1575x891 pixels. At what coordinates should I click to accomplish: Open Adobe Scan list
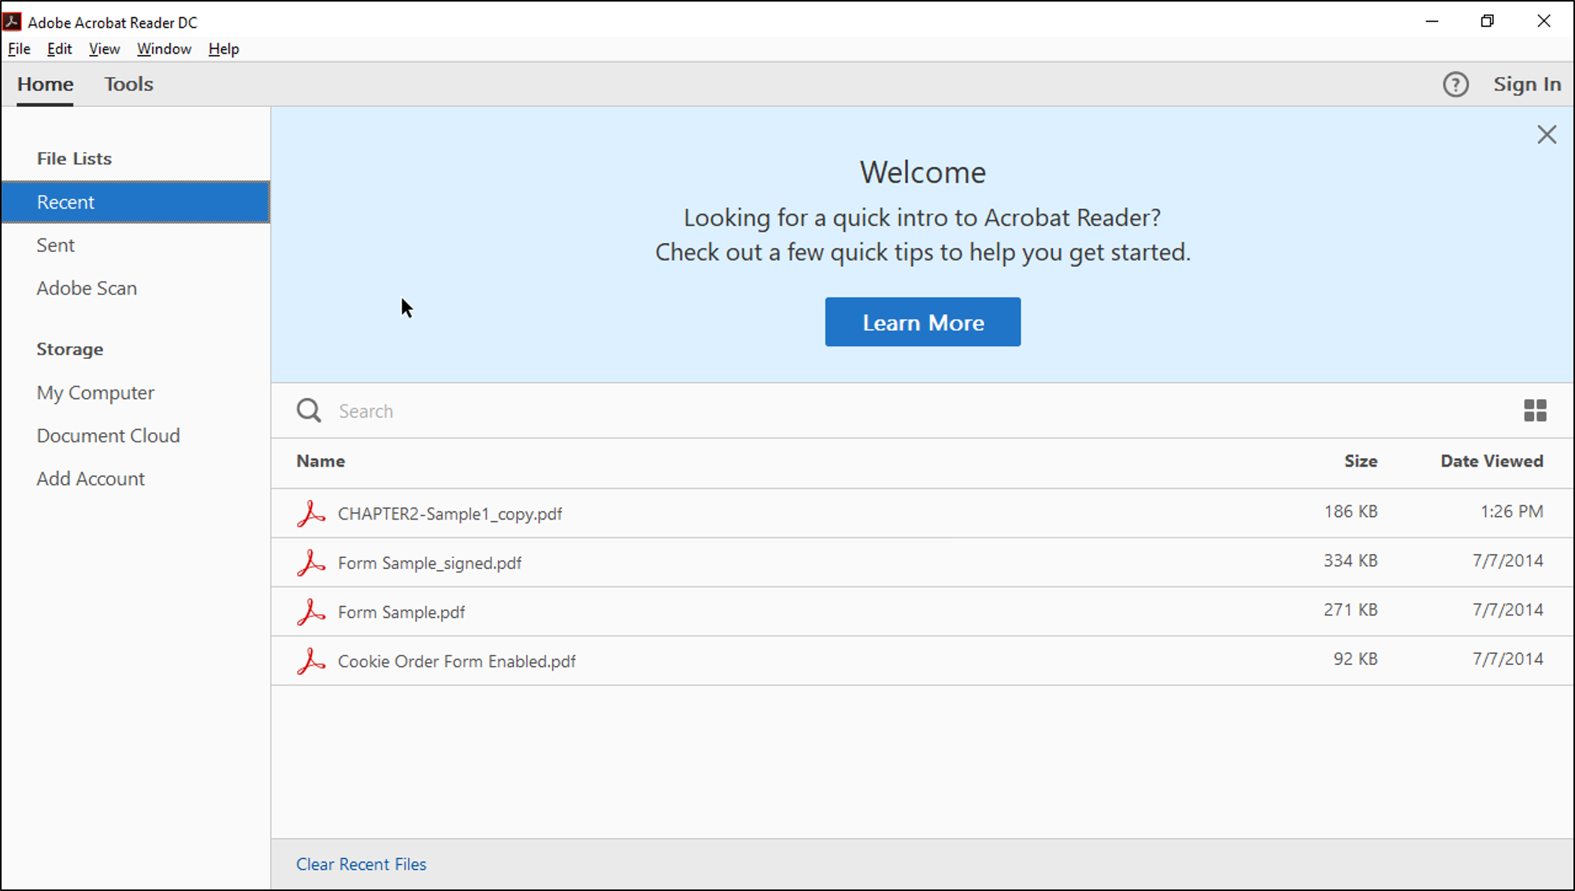(87, 289)
